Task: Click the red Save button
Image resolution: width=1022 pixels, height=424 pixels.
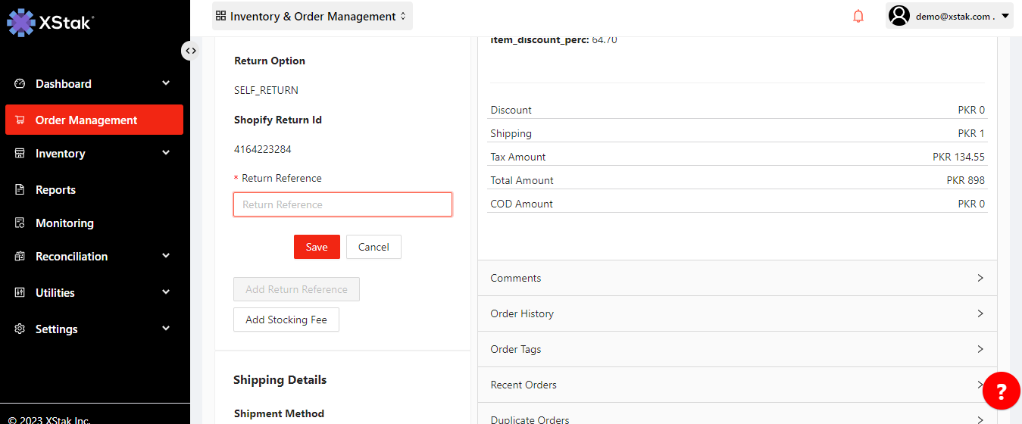Action: pos(317,247)
